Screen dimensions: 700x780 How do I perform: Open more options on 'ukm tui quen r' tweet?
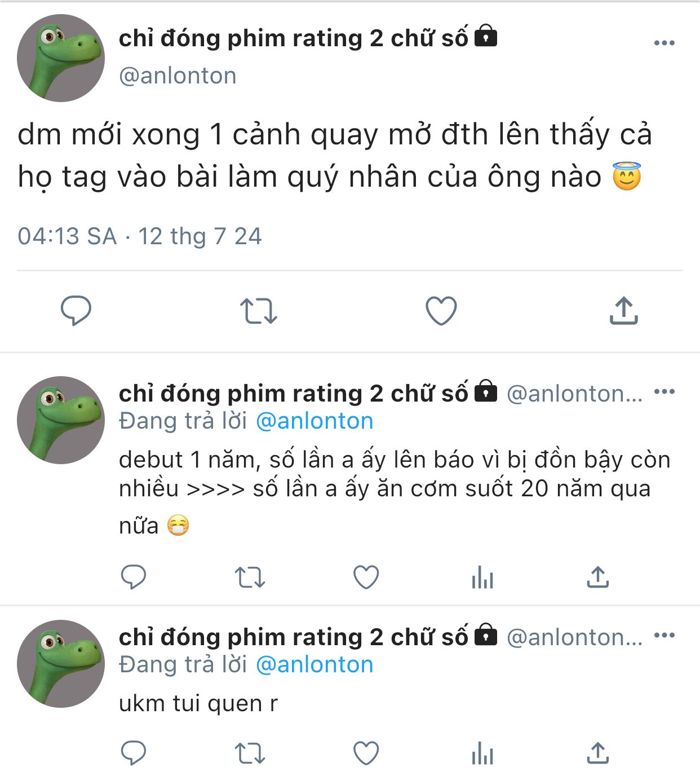tap(664, 636)
